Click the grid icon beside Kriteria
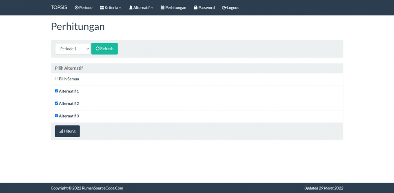 coord(102,8)
